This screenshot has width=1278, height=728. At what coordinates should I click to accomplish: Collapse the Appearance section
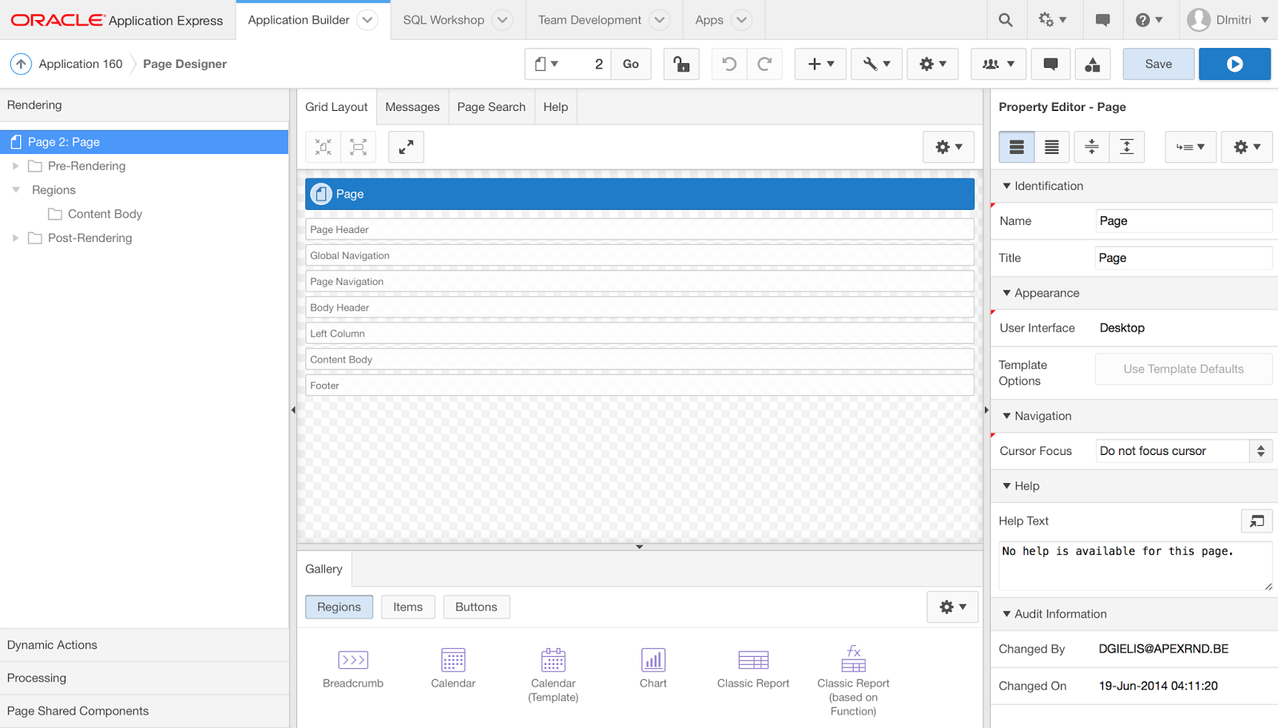coord(1006,293)
